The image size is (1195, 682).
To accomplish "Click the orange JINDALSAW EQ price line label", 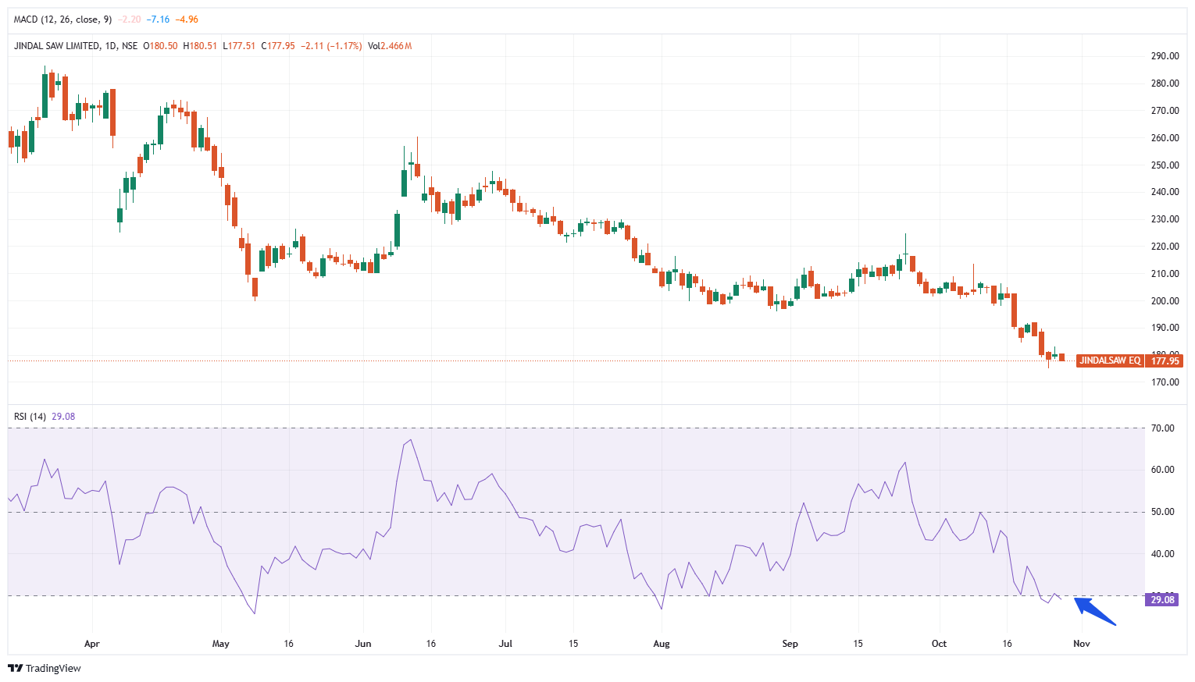I will pyautogui.click(x=1110, y=361).
